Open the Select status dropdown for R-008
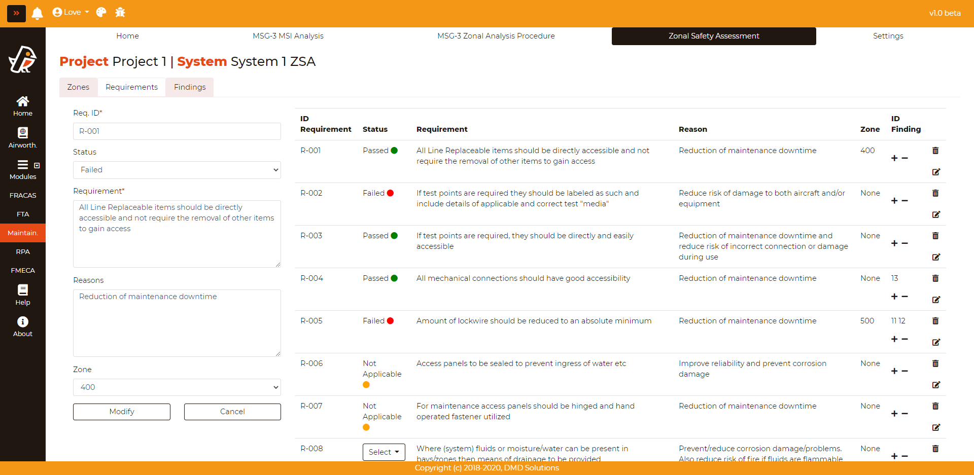Screen dimensions: 974x475 [384, 452]
